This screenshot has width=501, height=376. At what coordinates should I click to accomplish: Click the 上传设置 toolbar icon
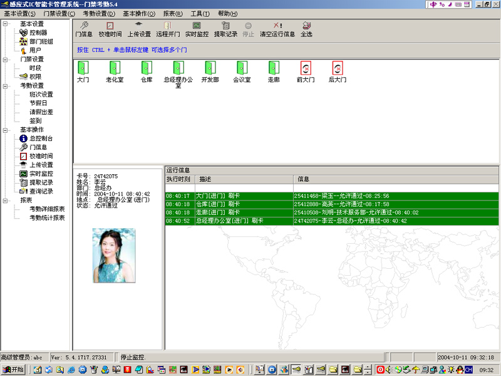[139, 26]
